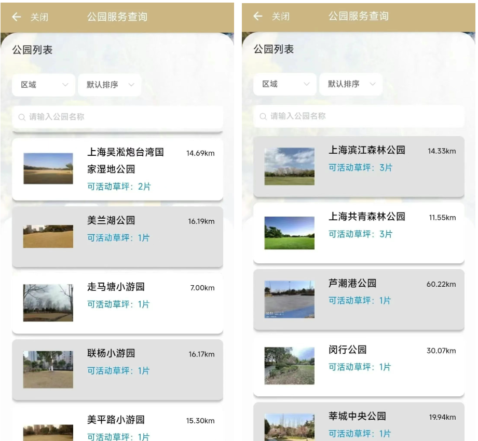
Task: Click 公园服务查询 title in left screen
Action: (117, 17)
